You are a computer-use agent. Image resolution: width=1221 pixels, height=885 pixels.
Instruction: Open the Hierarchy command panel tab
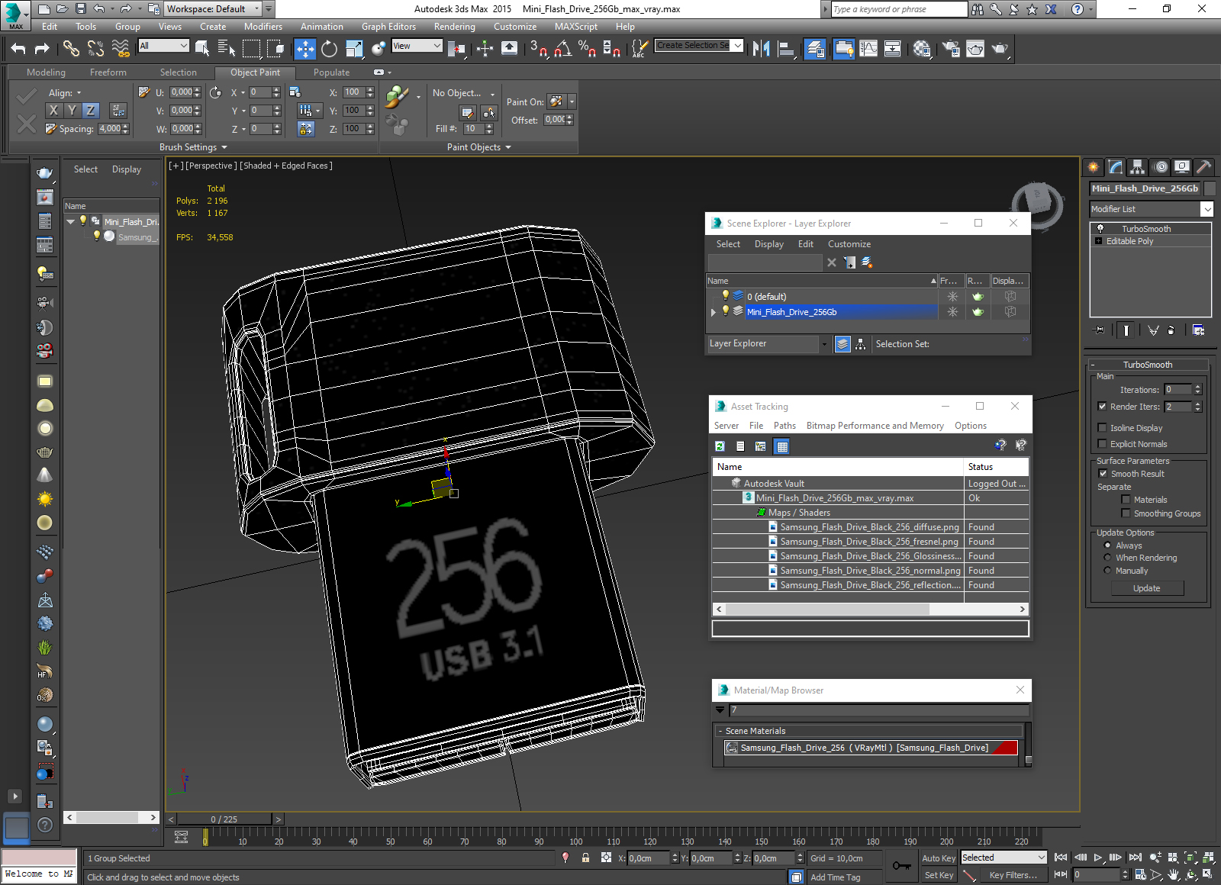coord(1138,166)
